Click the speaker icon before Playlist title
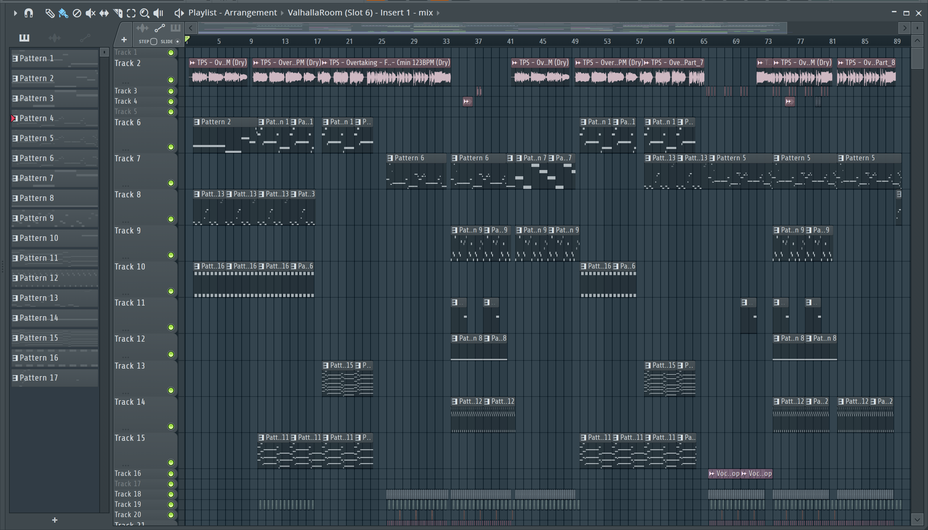Image resolution: width=928 pixels, height=530 pixels. click(179, 13)
